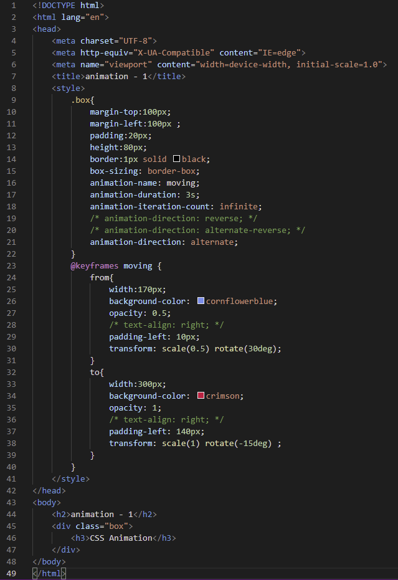Screen dimensions: 398x580
Task: Click the 'to{' keyframe selector
Action: click(97, 372)
